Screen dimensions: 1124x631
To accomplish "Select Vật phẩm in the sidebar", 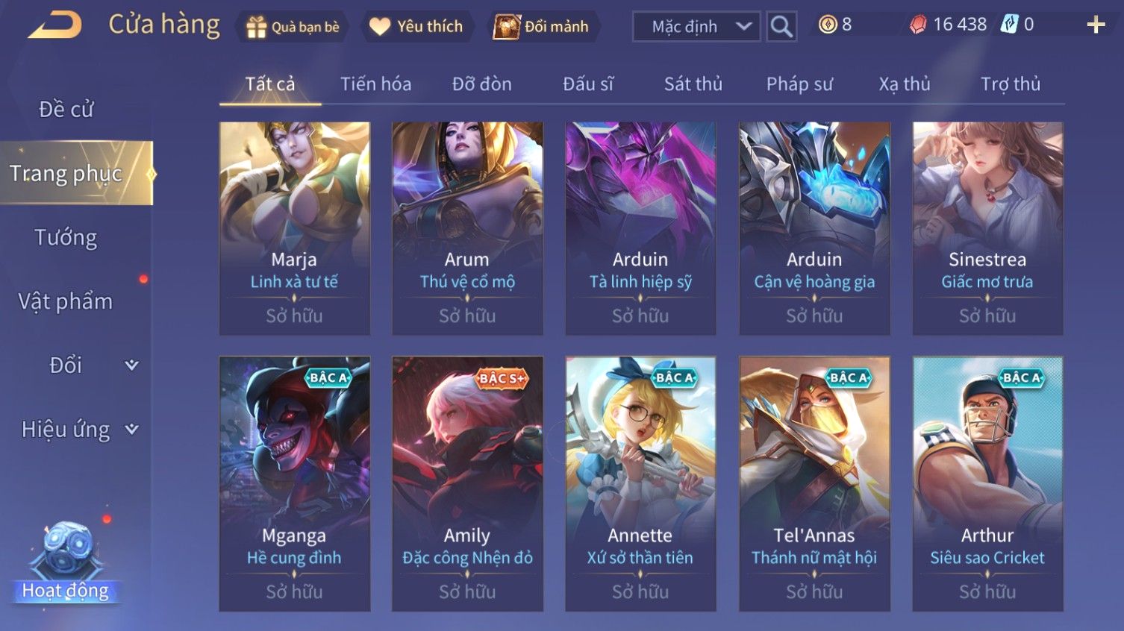I will (66, 301).
